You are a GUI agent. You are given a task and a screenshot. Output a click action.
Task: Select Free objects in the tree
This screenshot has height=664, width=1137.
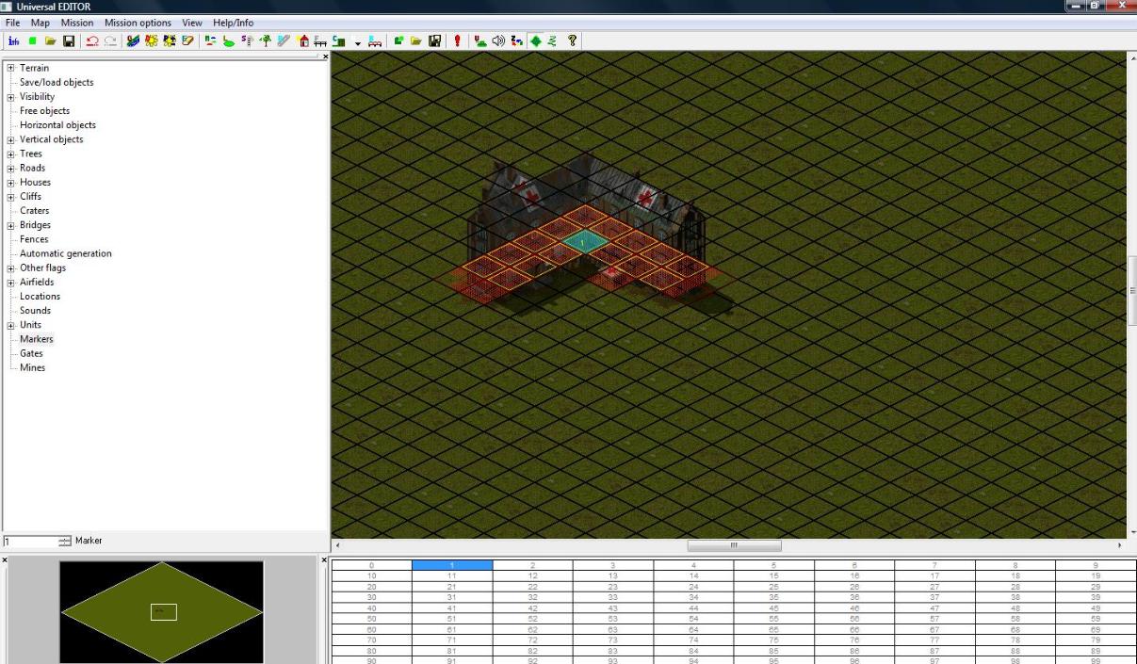[x=44, y=110]
